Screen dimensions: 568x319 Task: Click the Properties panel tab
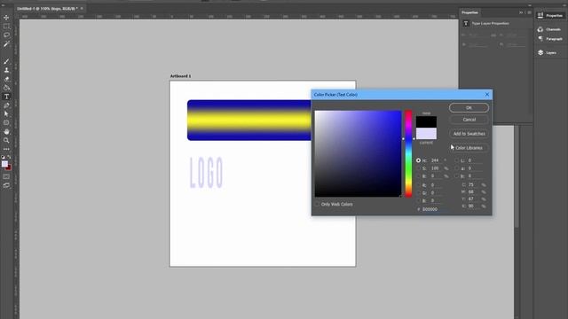click(469, 12)
